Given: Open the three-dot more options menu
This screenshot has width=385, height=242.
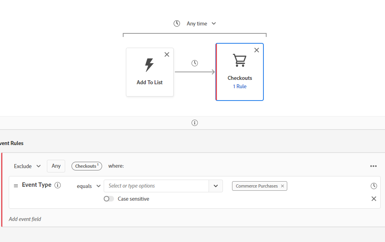Looking at the screenshot, I should click(373, 166).
